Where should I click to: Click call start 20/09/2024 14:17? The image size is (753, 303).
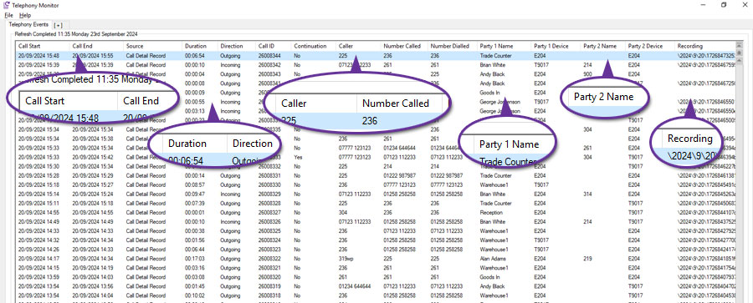38,259
